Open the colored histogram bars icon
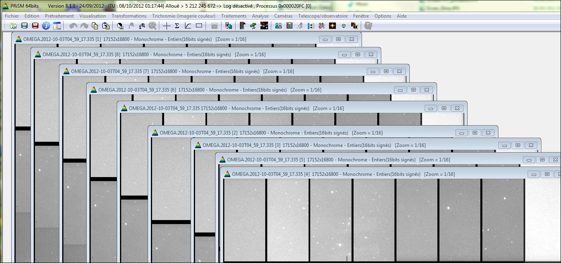Screen dimensions: 561x263 click(289, 26)
